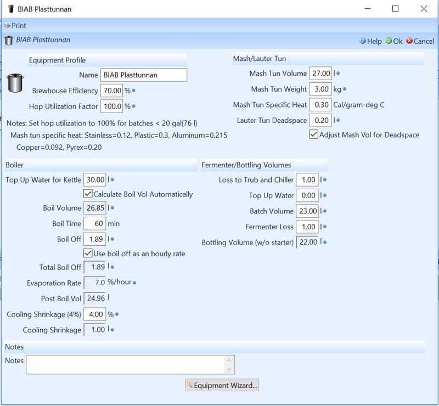Click blue dot next to Brewhouse Efficiency
This screenshot has height=406, width=439.
[x=134, y=91]
